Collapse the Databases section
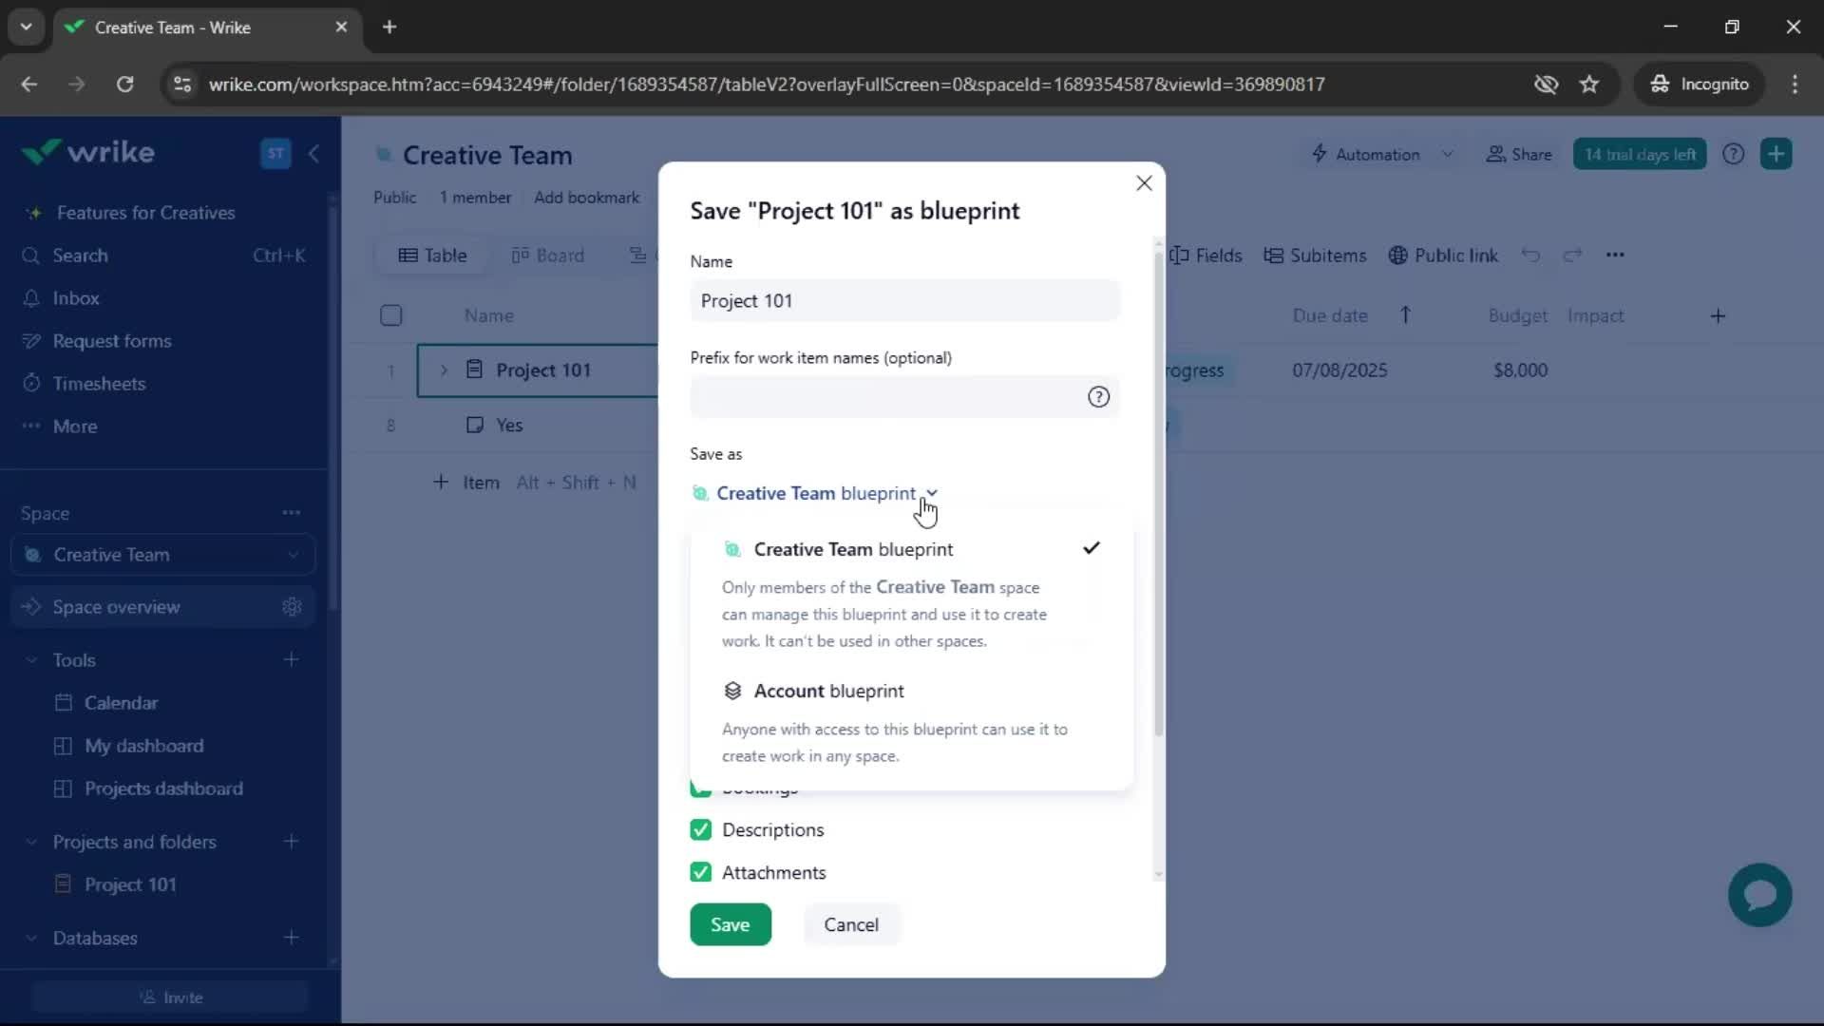The image size is (1824, 1026). (x=31, y=939)
